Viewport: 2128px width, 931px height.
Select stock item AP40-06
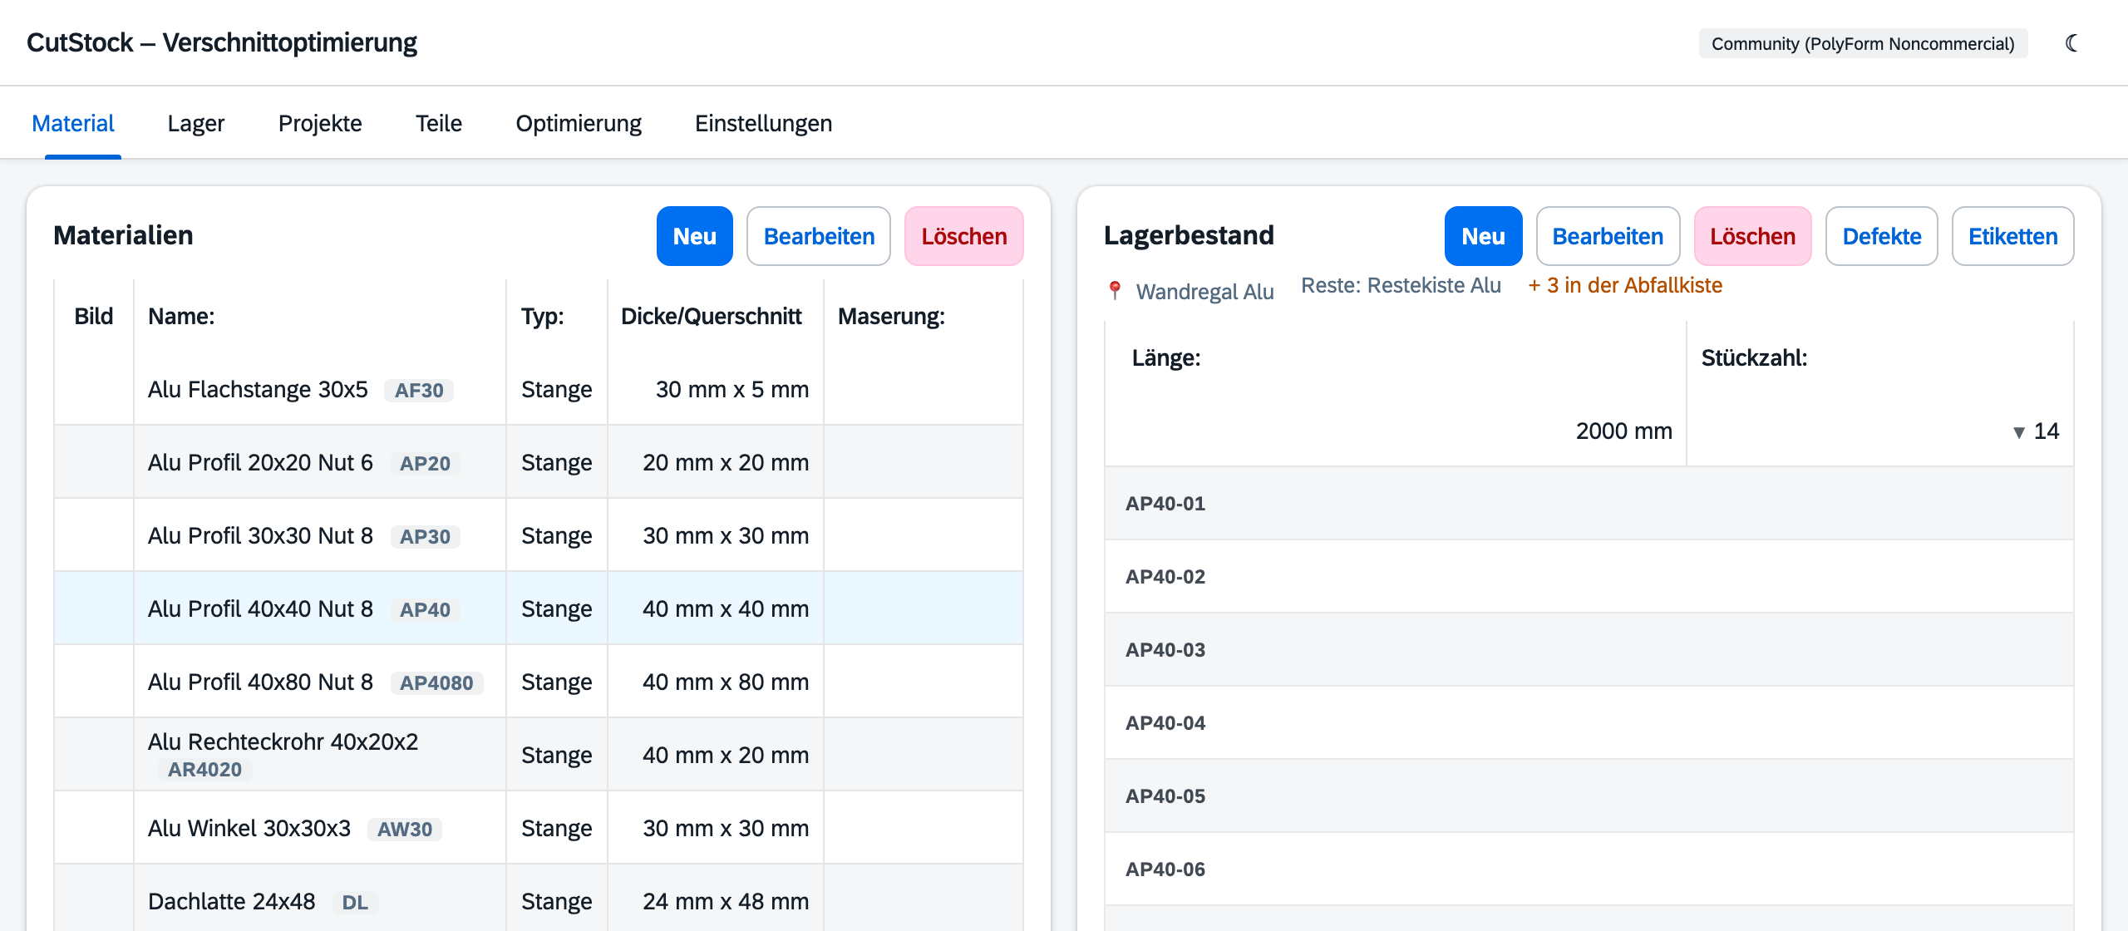[1589, 869]
